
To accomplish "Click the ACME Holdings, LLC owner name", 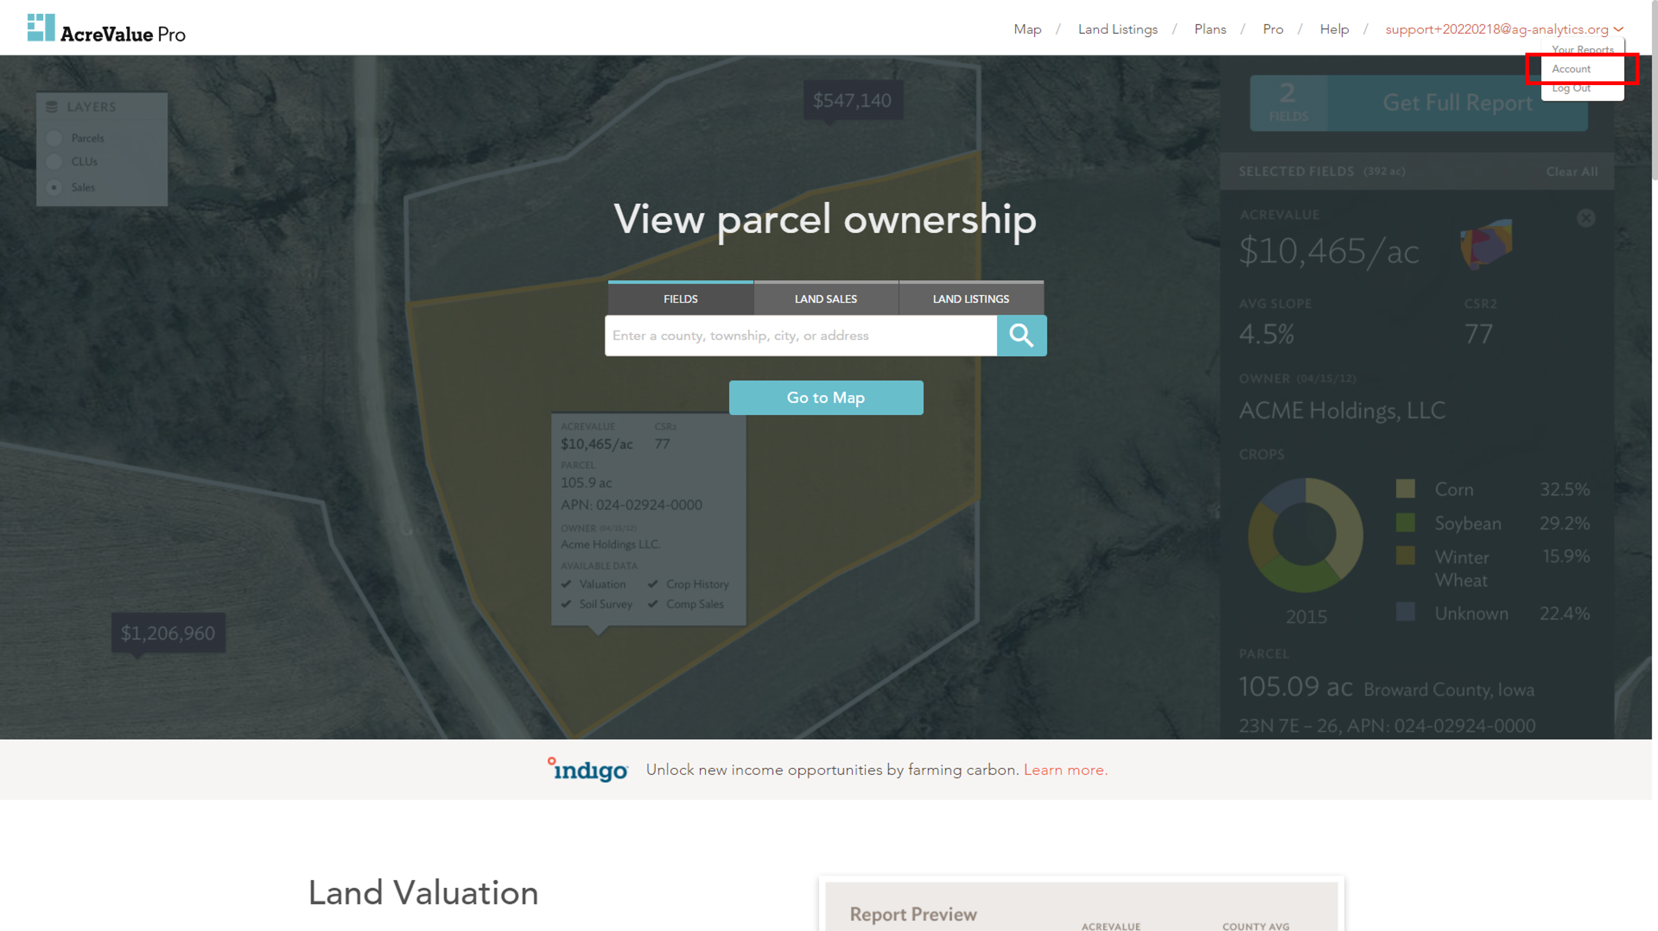I will [1342, 410].
